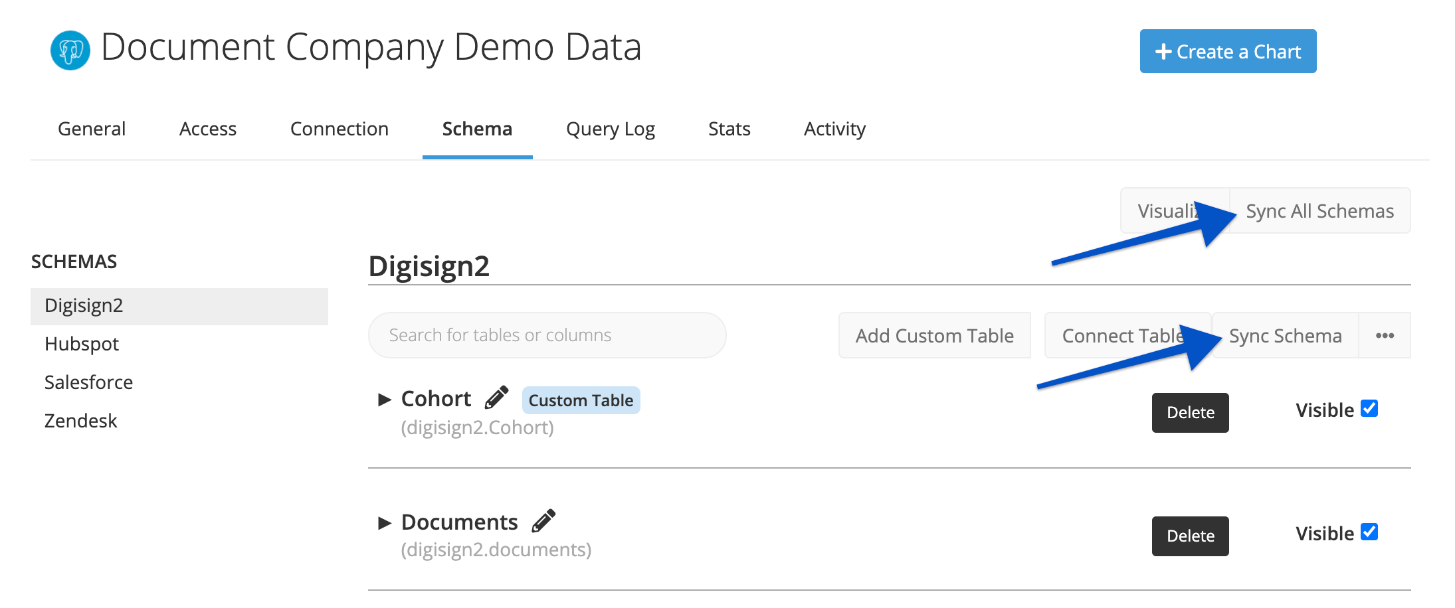Delete the Cohort table
Viewport: 1455px width, 608px height.
1191,412
